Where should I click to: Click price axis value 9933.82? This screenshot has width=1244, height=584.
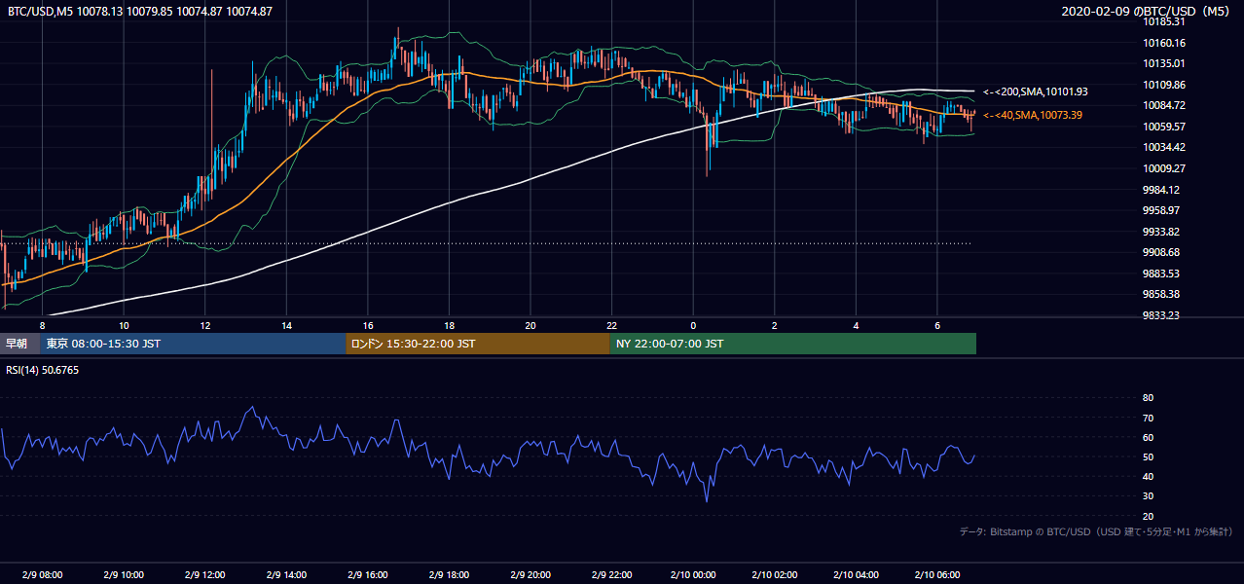pos(1162,232)
